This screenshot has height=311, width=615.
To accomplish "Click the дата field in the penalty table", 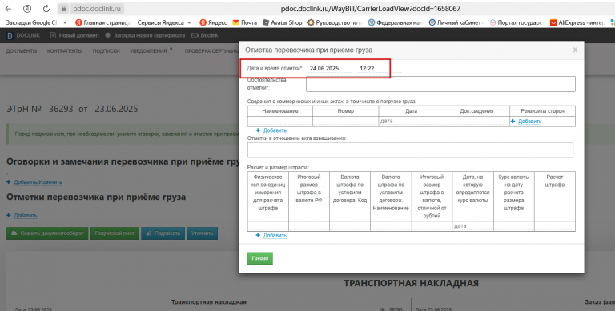I will (472, 225).
